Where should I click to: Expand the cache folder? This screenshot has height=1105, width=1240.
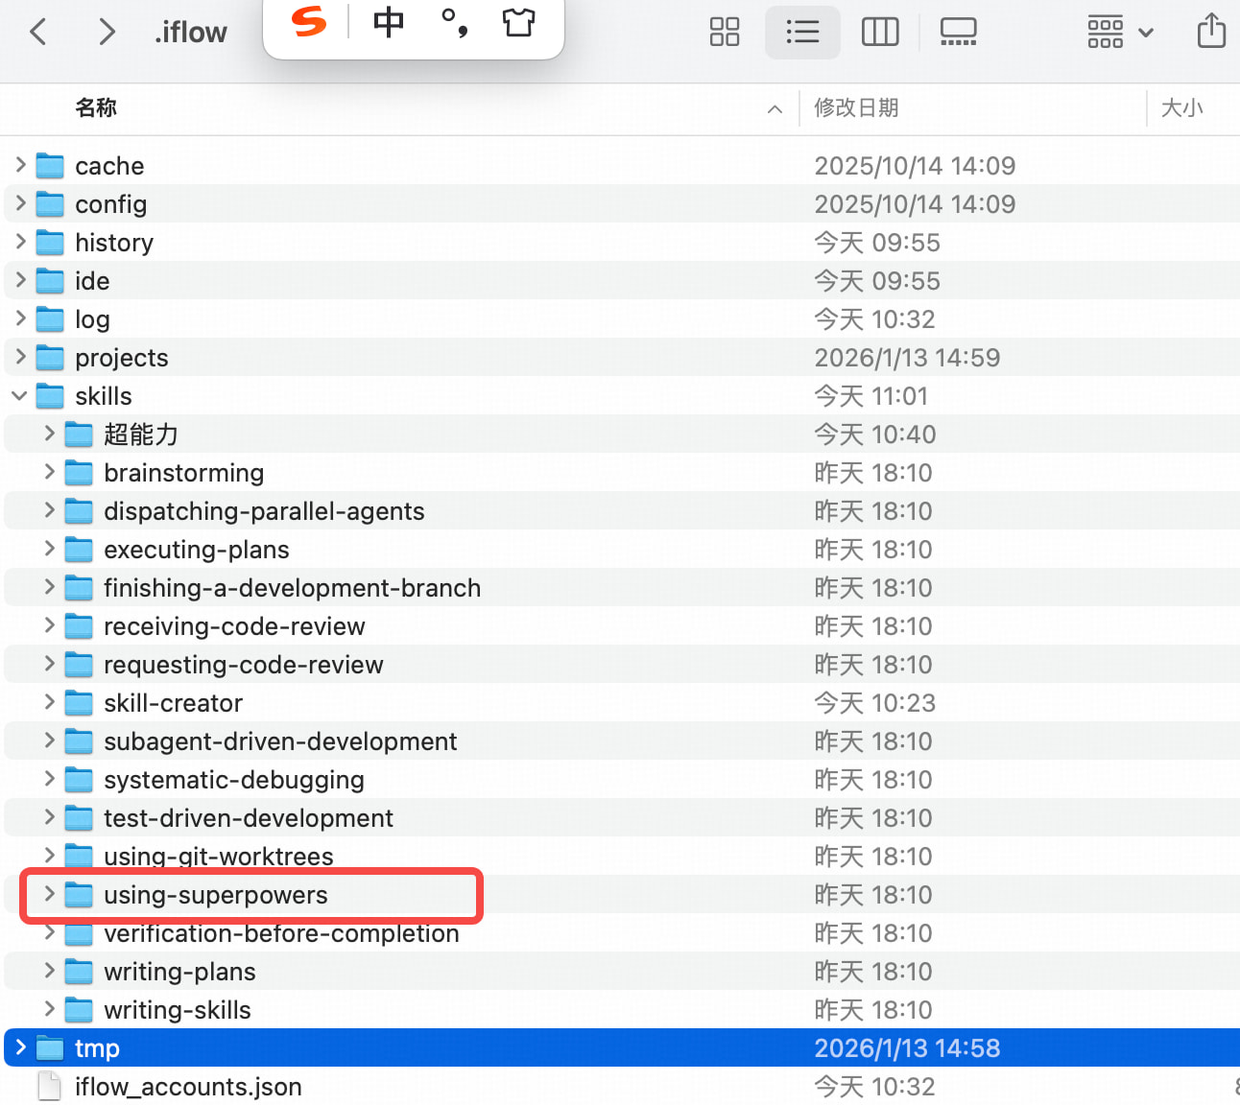[x=20, y=165]
